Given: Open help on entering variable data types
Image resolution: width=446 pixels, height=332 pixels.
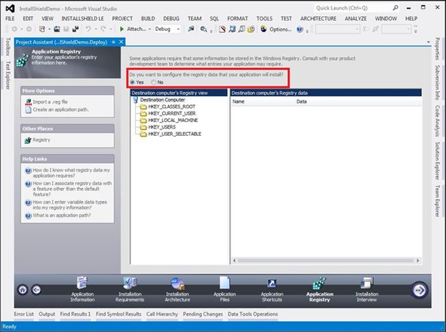Looking at the screenshot, I should coord(70,204).
